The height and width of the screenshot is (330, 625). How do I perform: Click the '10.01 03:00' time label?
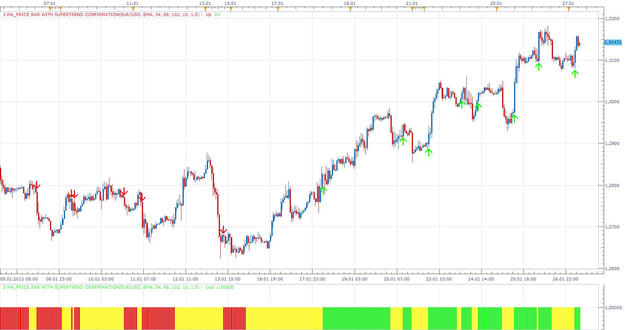click(101, 279)
